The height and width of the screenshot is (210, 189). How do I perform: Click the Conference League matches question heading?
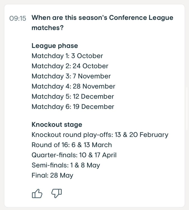[x=102, y=23]
